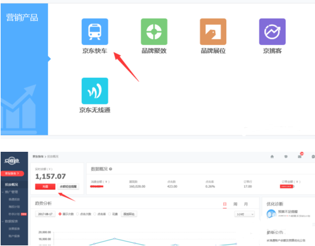Select the 点击次数 radio button

pyautogui.click(x=77, y=214)
